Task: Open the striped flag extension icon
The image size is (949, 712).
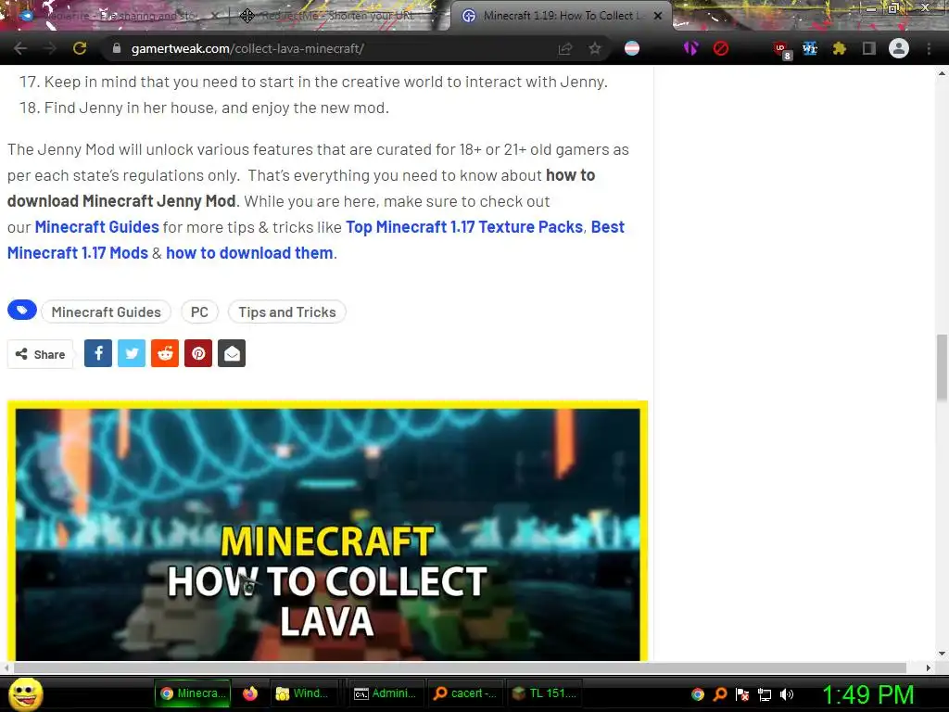Action: point(632,48)
